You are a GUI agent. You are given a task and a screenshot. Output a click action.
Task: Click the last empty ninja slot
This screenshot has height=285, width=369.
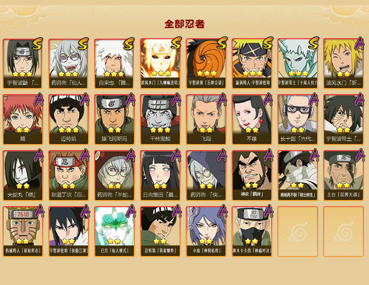[343, 231]
